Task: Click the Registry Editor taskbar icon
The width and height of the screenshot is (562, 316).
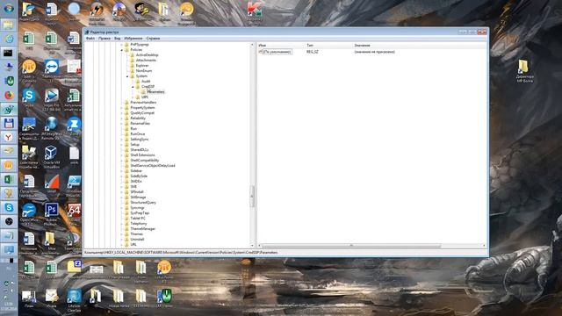Action: (x=9, y=109)
